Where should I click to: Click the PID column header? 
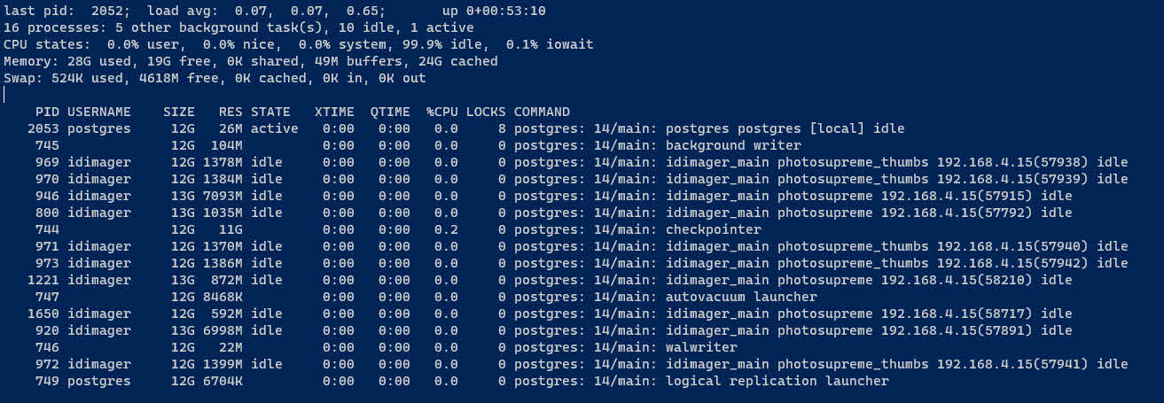pos(48,112)
